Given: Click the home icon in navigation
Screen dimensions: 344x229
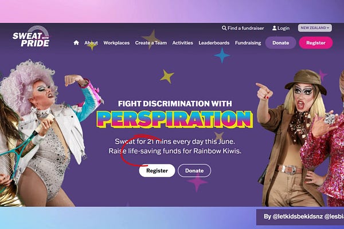Looking at the screenshot, I should [76, 43].
